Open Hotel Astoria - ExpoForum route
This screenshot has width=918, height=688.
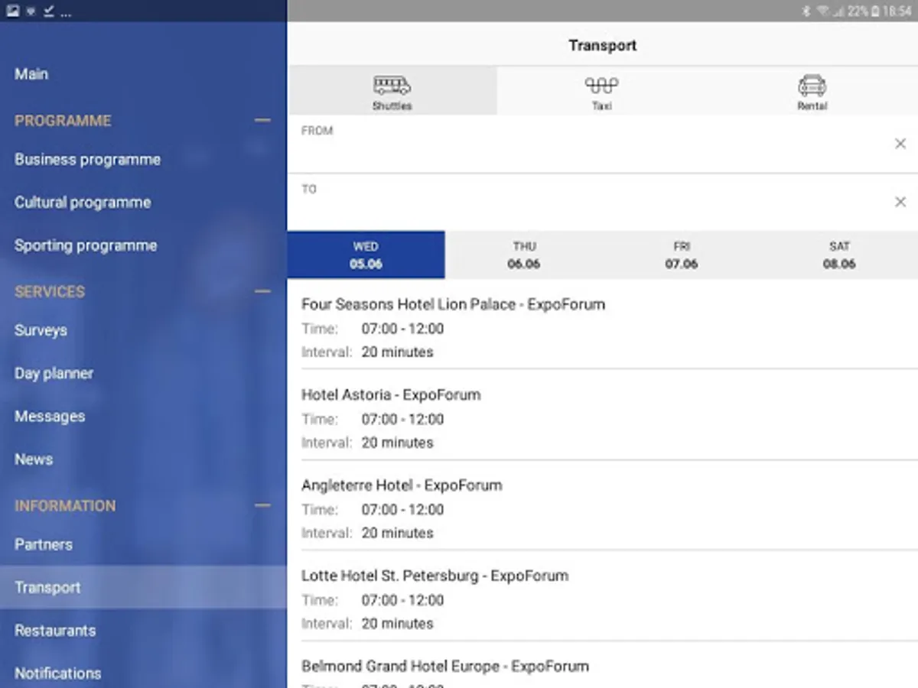pyautogui.click(x=603, y=415)
